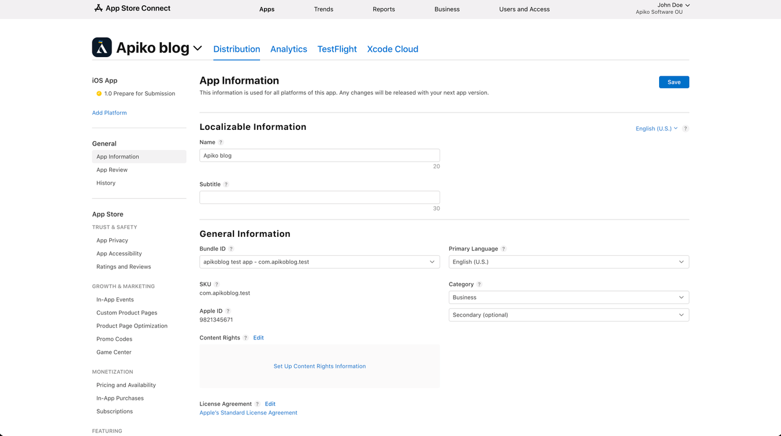Viewport: 781px width, 436px height.
Task: Open help for Apple ID
Action: (228, 311)
